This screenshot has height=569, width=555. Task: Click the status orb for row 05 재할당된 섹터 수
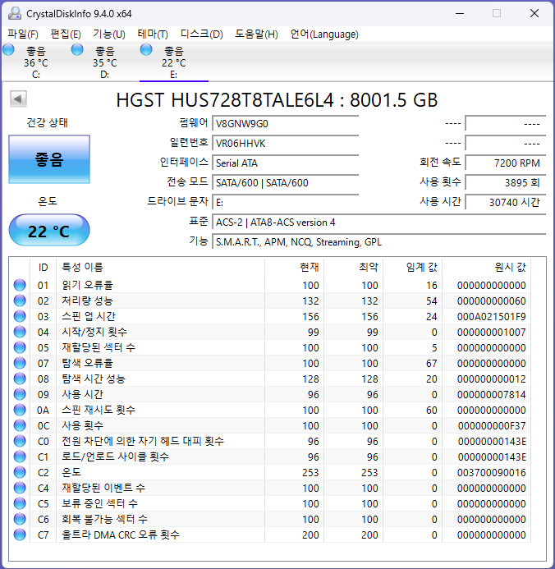pos(20,347)
